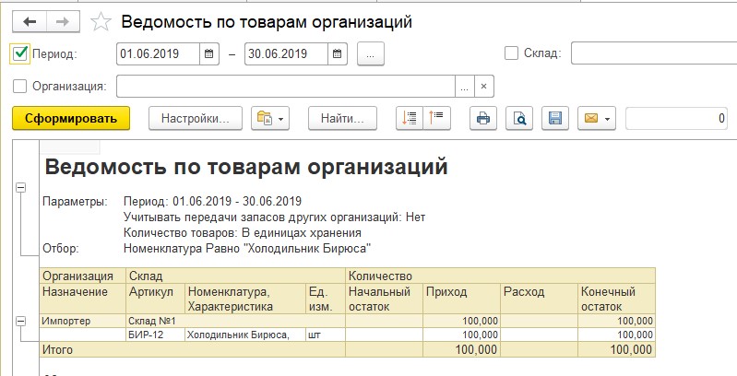Click the Приход column header
This screenshot has height=376, width=737.
(x=461, y=299)
